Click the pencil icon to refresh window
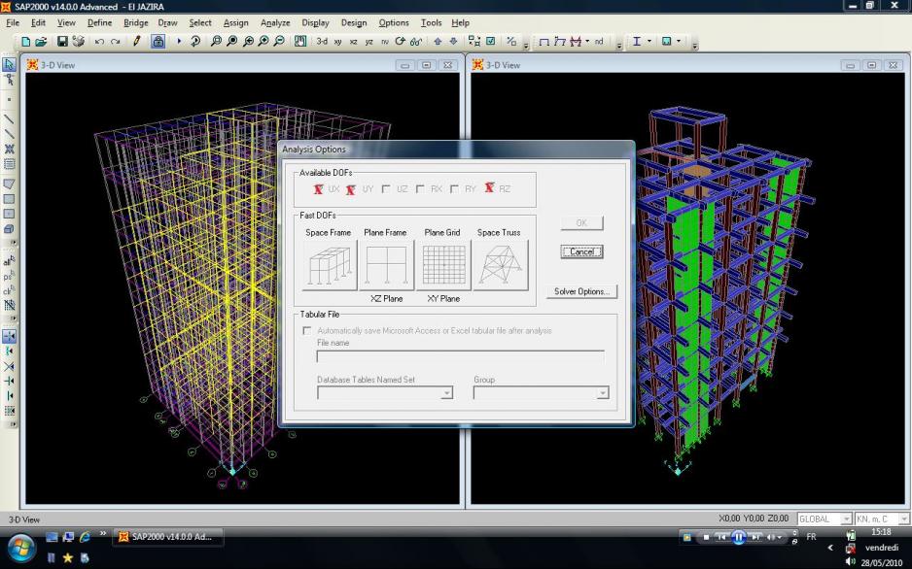The image size is (912, 569). pos(137,41)
